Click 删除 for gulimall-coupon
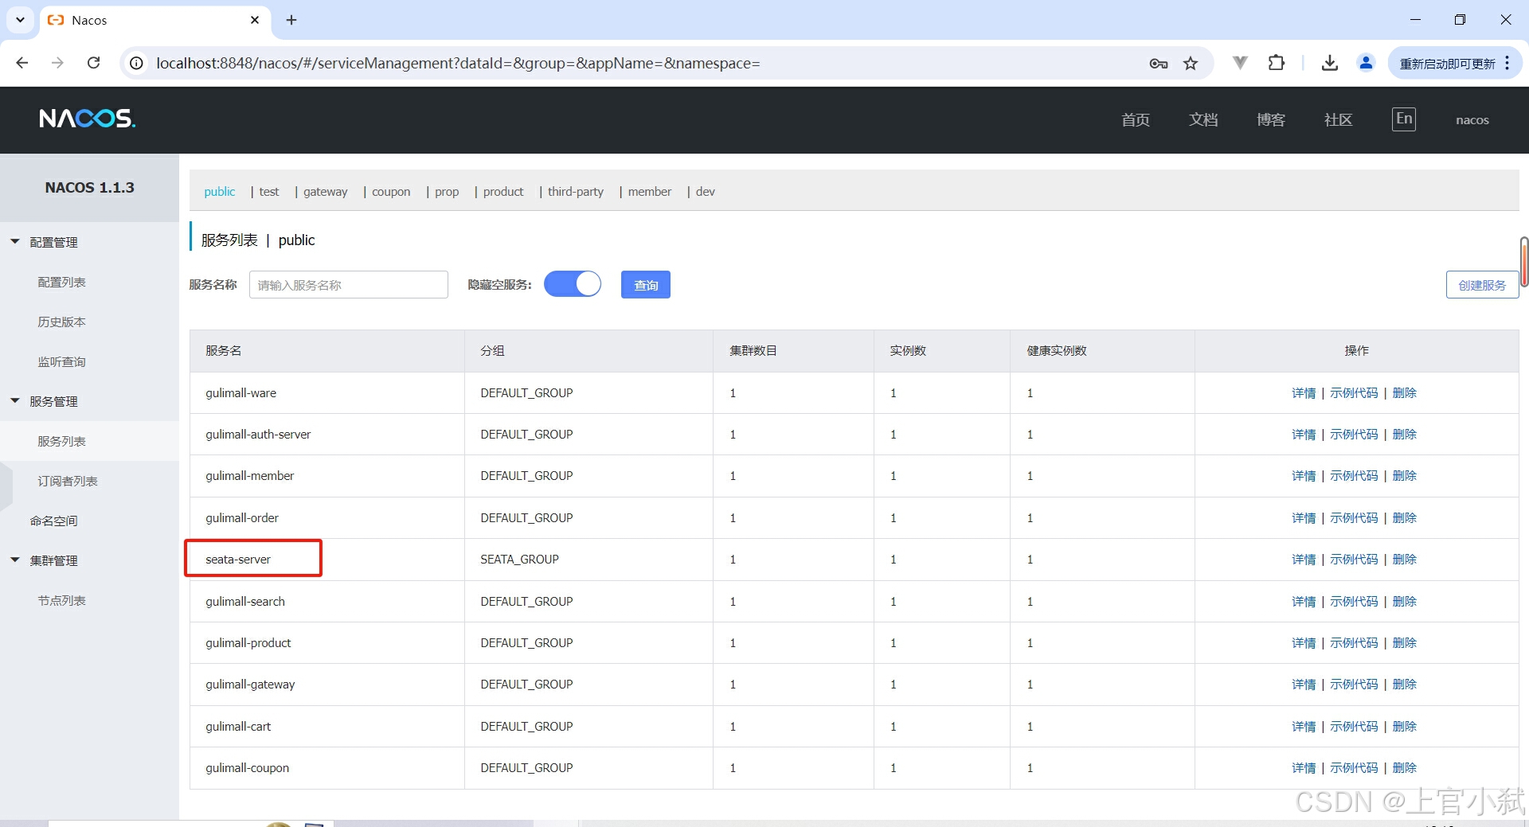The width and height of the screenshot is (1529, 827). pyautogui.click(x=1405, y=768)
